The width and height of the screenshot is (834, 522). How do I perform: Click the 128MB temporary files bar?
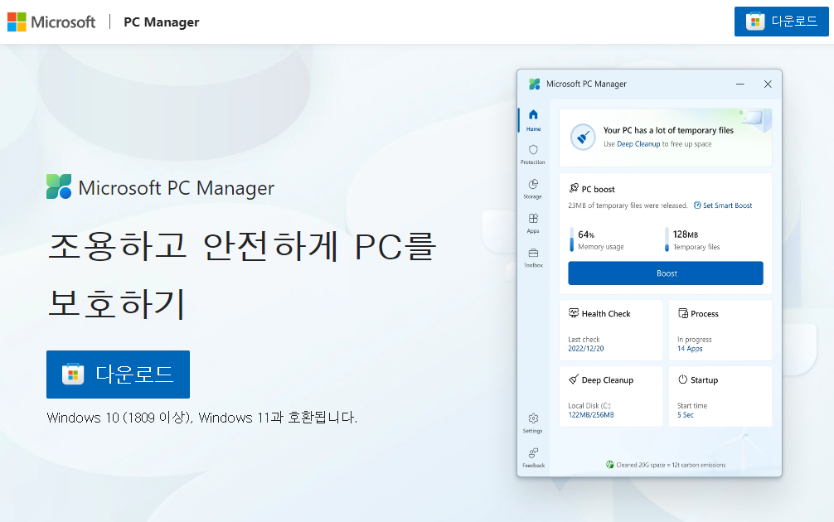[x=667, y=239]
